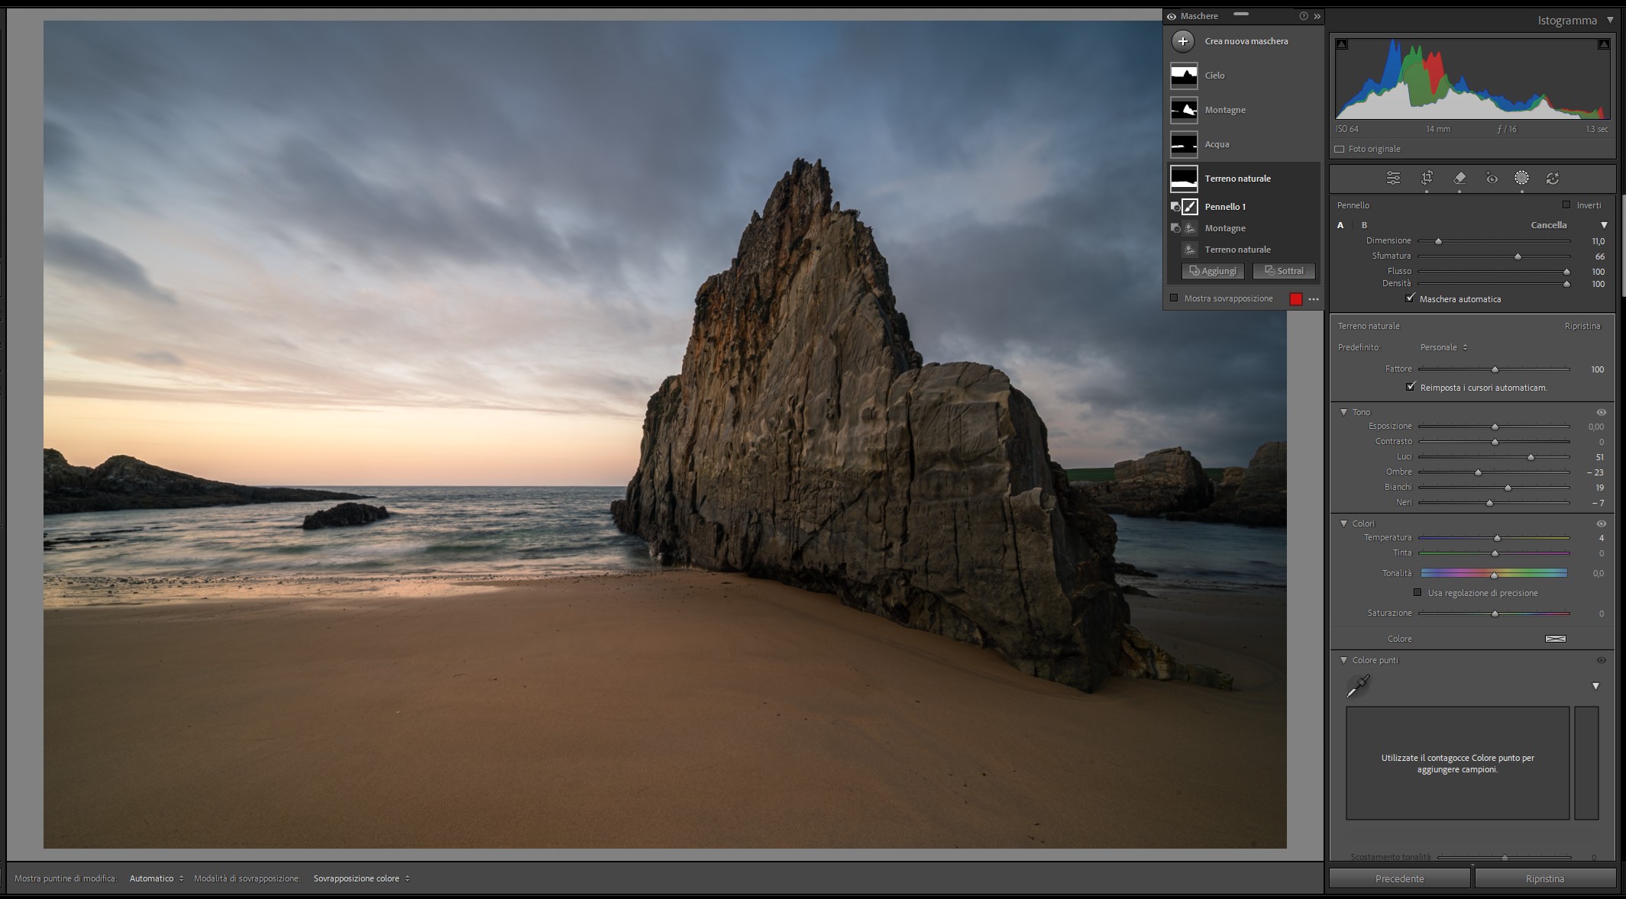The width and height of the screenshot is (1626, 899).
Task: Select the Montagne component under Terreno naturale
Action: click(1243, 228)
